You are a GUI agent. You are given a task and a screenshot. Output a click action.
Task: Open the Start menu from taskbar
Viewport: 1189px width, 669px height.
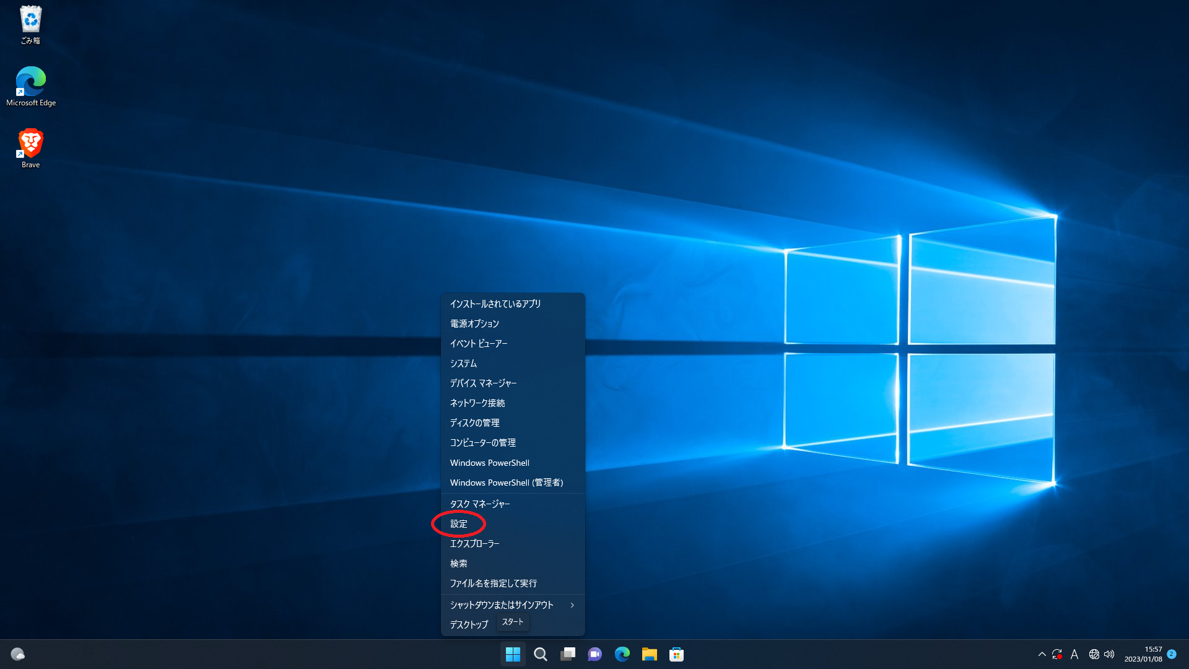pos(513,654)
